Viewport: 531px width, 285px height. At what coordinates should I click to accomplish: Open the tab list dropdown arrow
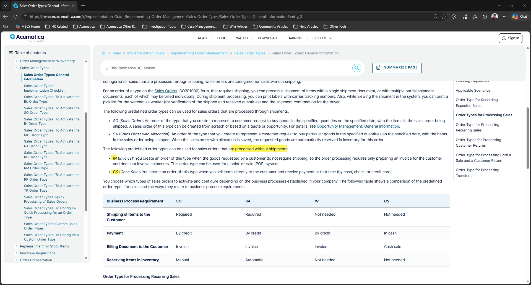[x=5, y=6]
